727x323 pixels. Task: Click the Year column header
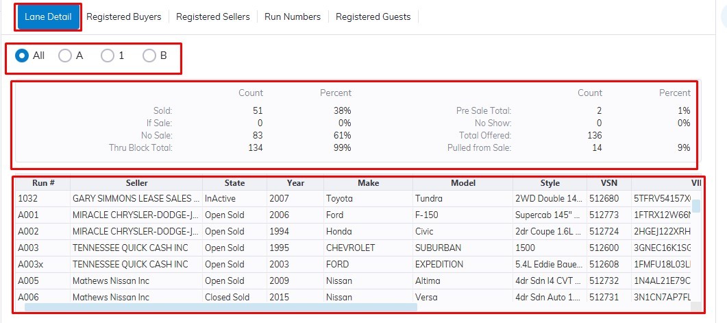click(295, 183)
